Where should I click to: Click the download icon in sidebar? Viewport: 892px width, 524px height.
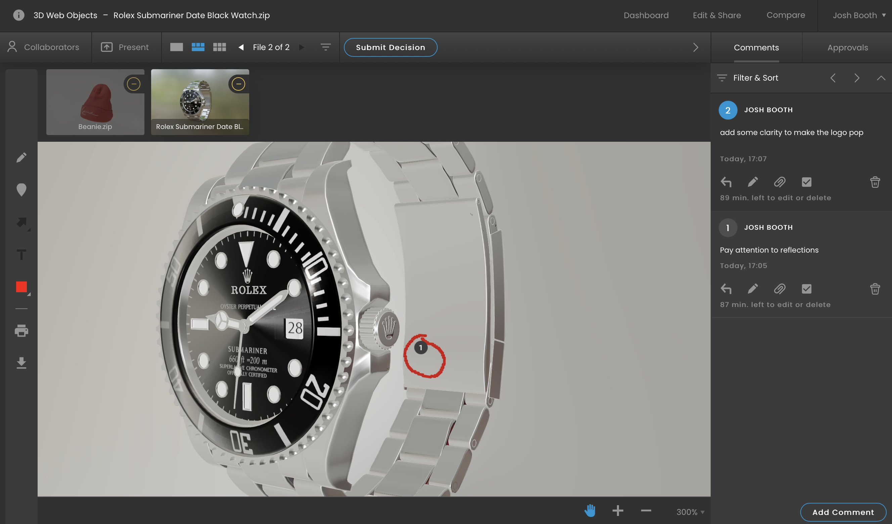[x=21, y=363]
